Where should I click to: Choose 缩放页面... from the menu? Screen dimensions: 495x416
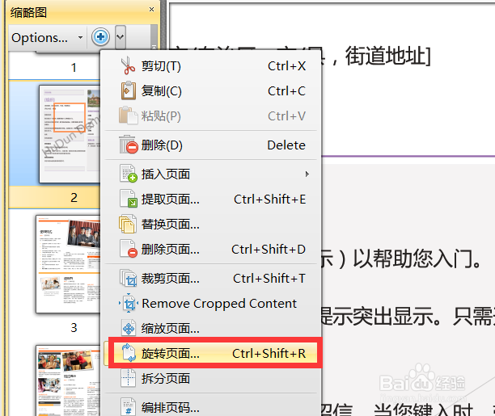(x=211, y=328)
